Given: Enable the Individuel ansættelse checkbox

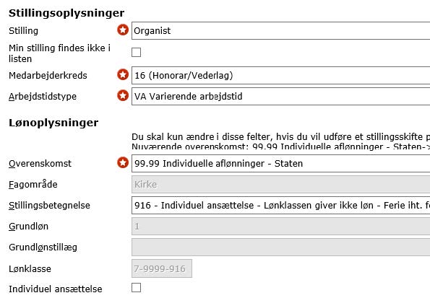Looking at the screenshot, I should point(137,288).
